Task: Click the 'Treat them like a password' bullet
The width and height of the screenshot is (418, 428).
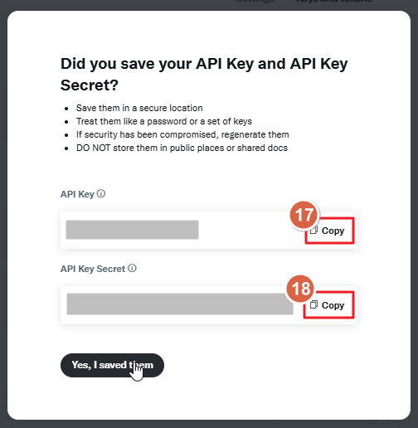Action: pyautogui.click(x=164, y=121)
